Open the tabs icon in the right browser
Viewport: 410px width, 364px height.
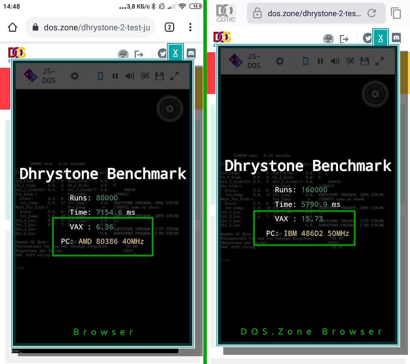click(396, 13)
